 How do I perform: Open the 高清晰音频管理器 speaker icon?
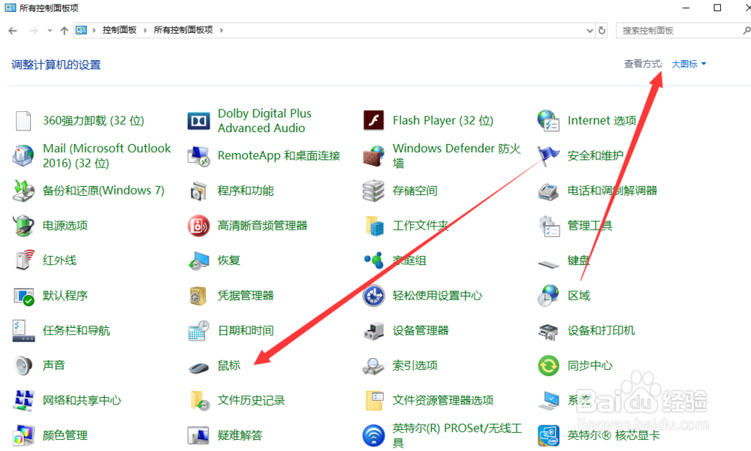tap(198, 225)
